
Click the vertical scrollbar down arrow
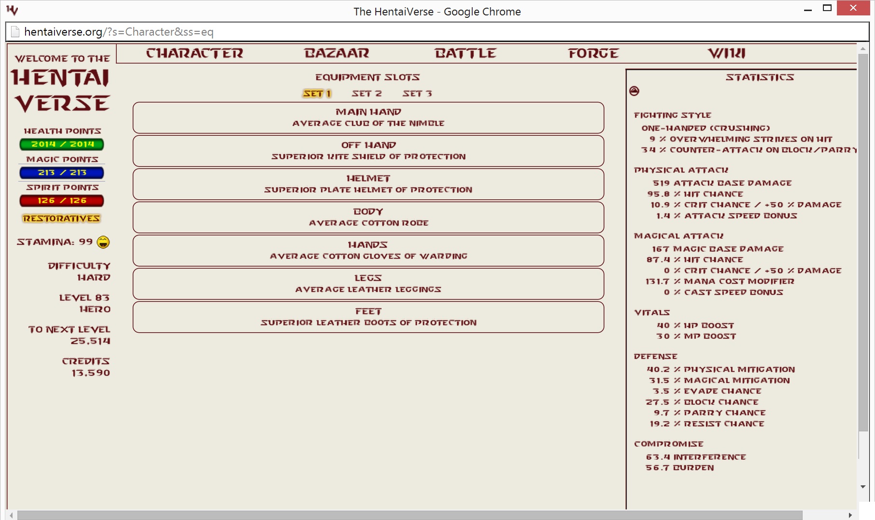[863, 487]
